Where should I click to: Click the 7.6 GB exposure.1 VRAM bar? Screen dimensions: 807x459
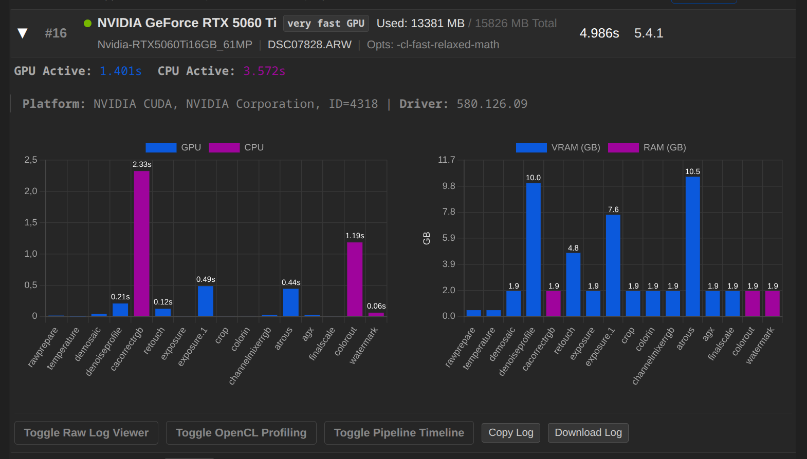(x=613, y=265)
